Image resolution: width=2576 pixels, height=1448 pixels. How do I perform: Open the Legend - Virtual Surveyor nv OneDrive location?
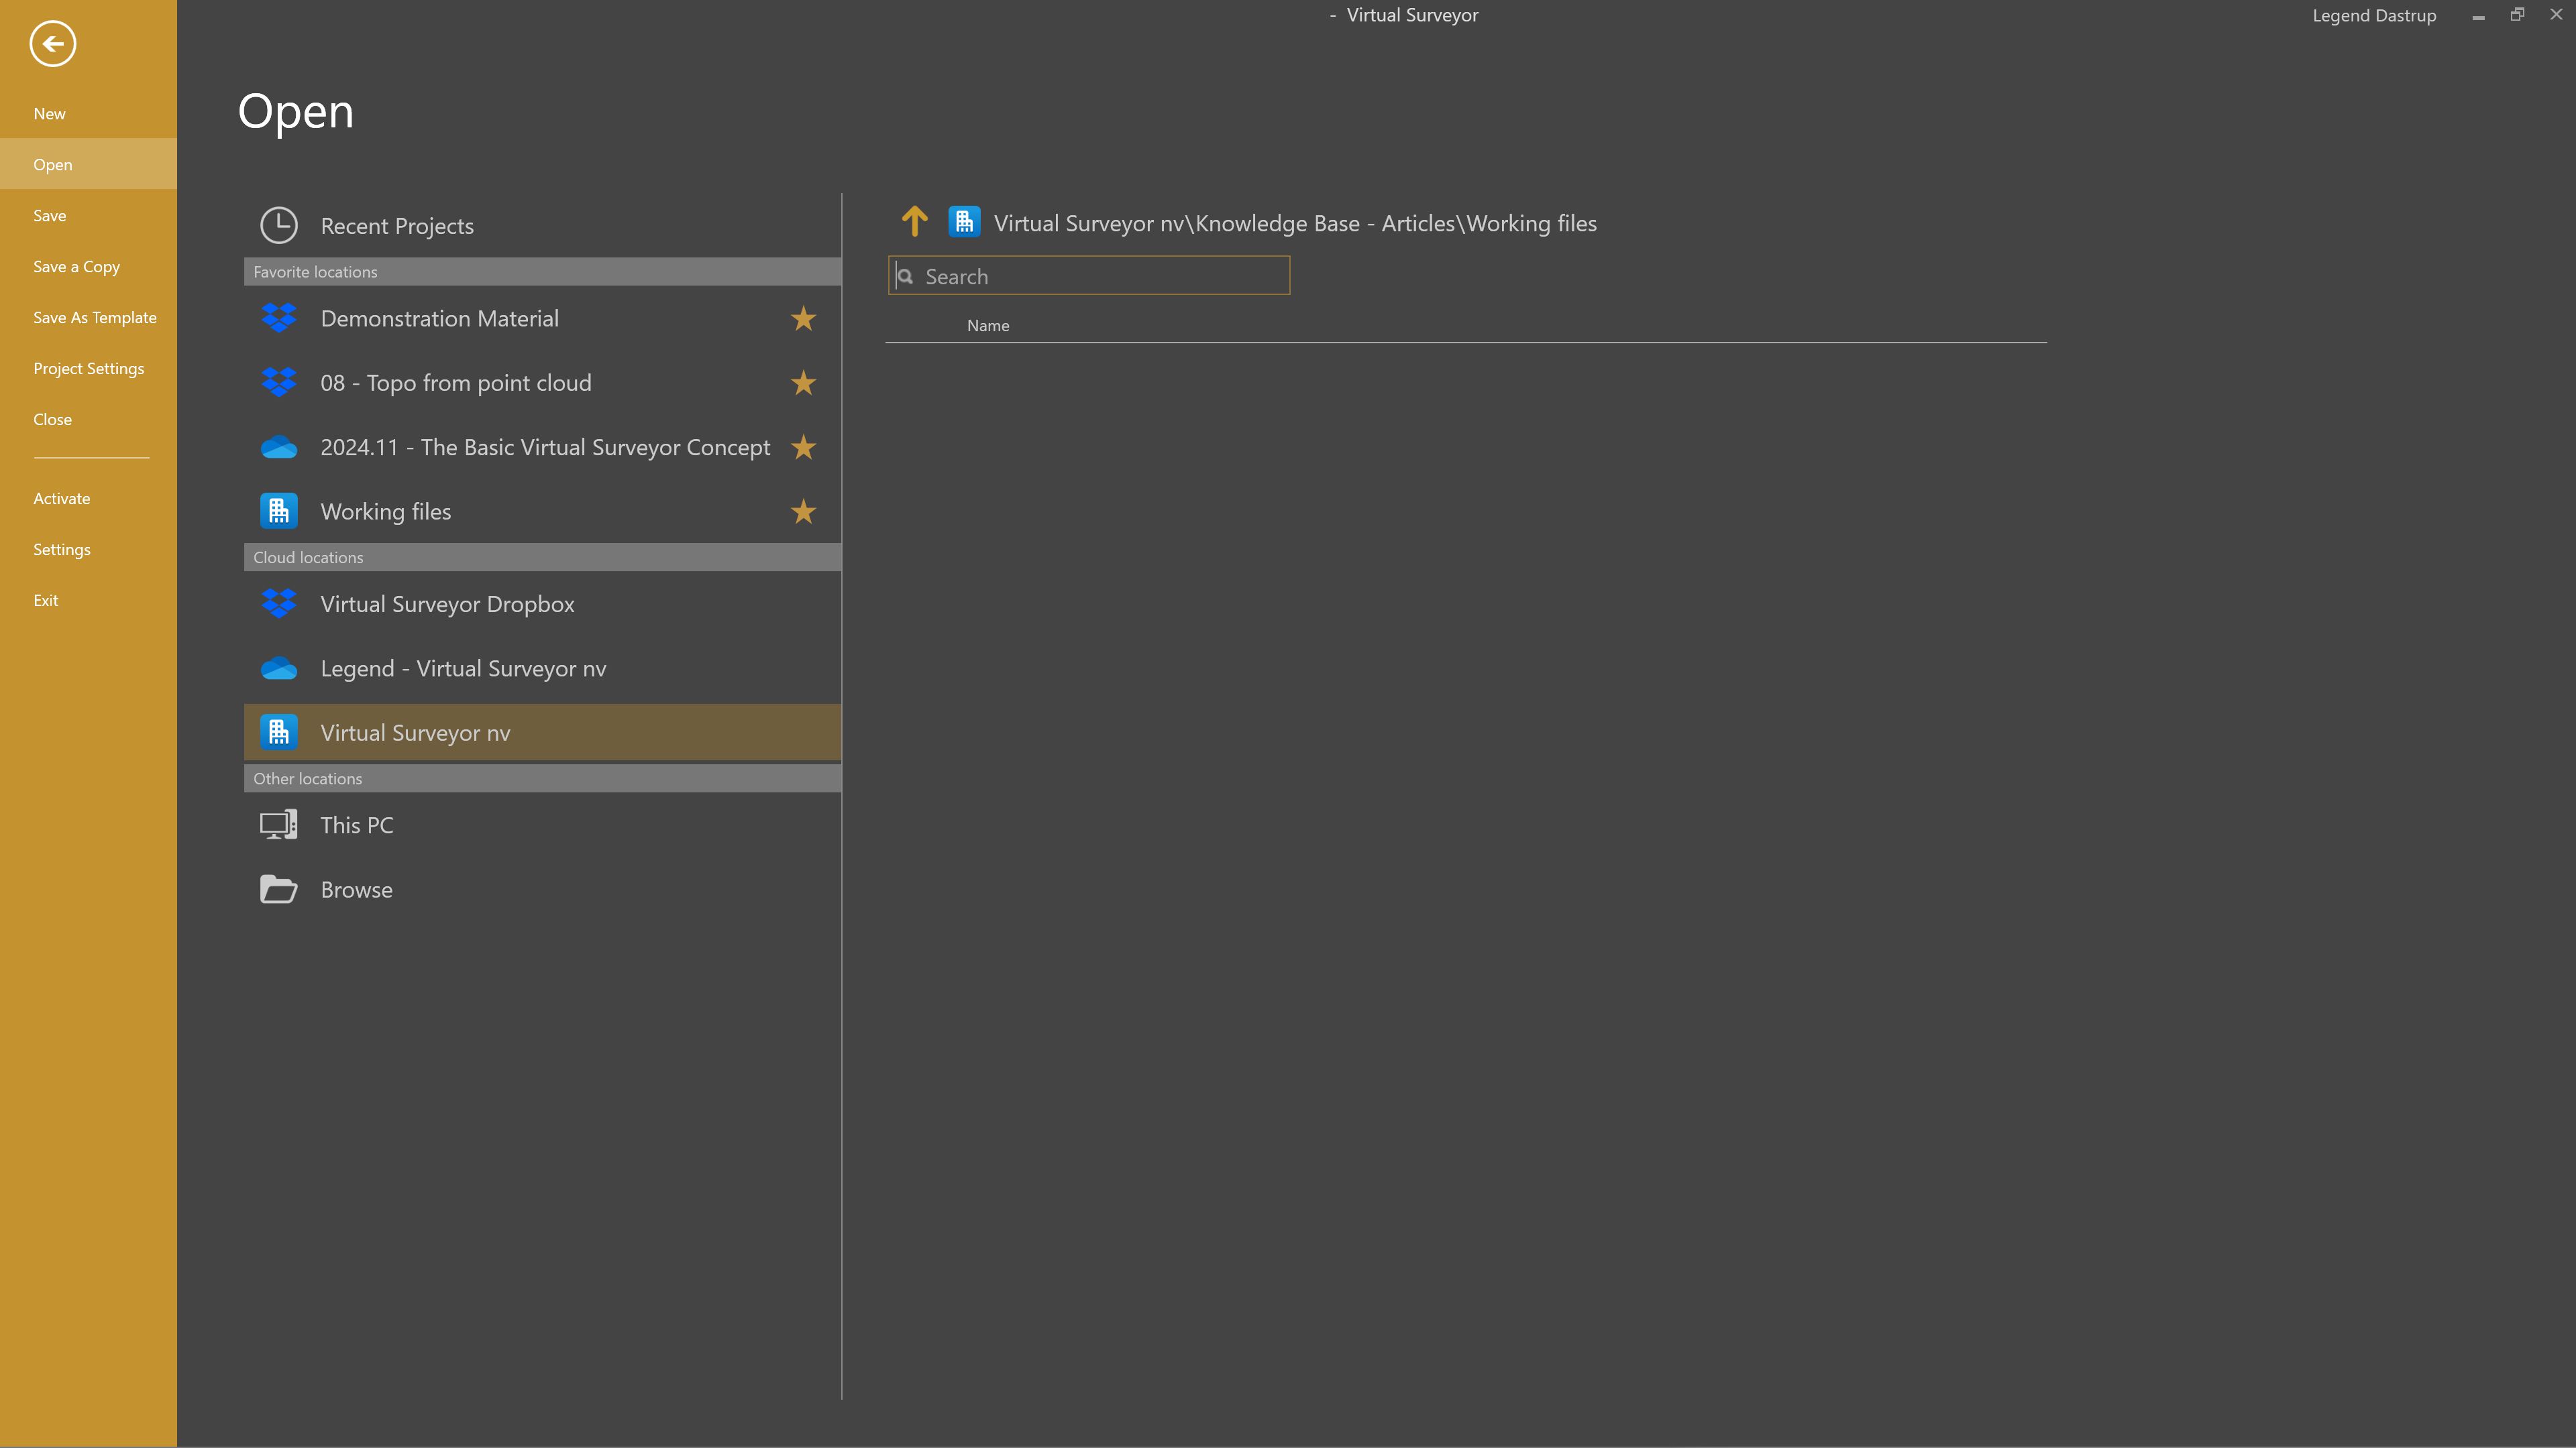[463, 668]
